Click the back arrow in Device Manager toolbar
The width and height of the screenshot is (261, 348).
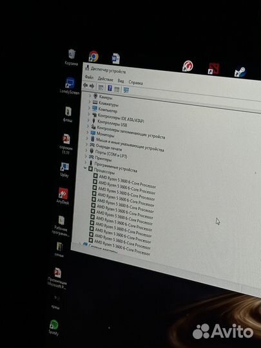(x=85, y=86)
